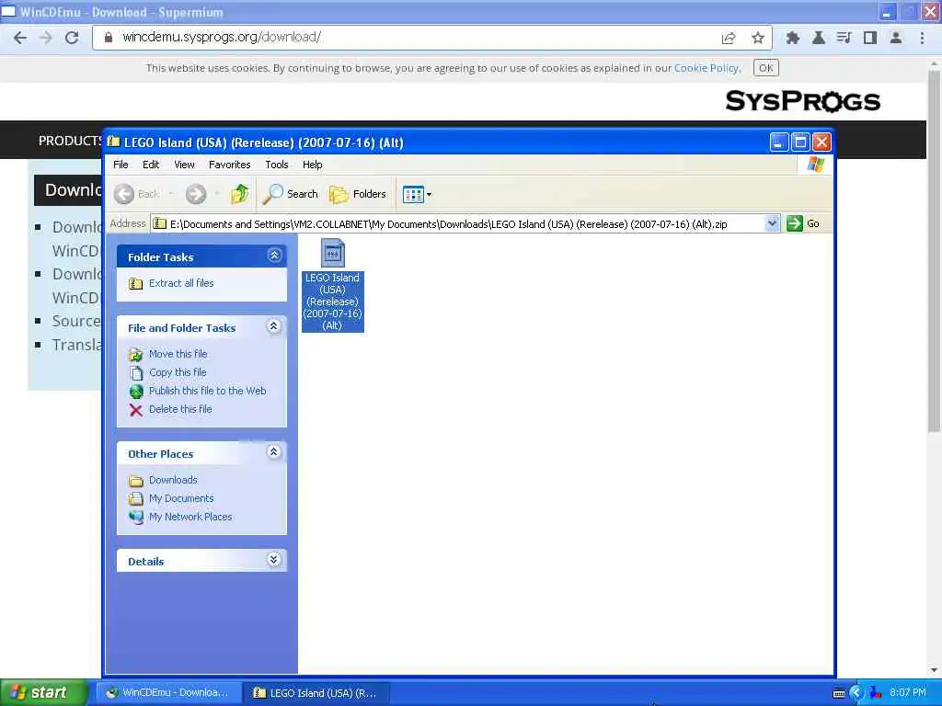This screenshot has height=706, width=942.
Task: Click OK on the cookie notice
Action: coord(766,68)
